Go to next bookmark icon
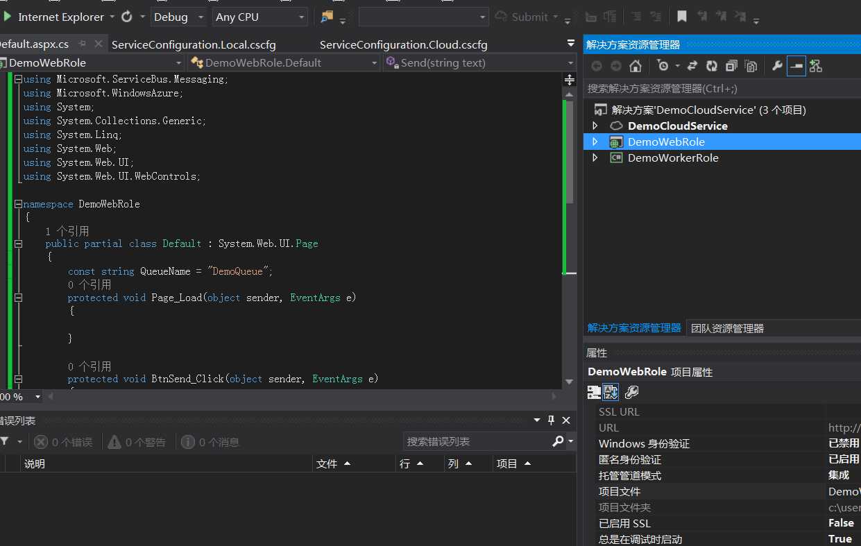The width and height of the screenshot is (861, 546). coord(722,17)
